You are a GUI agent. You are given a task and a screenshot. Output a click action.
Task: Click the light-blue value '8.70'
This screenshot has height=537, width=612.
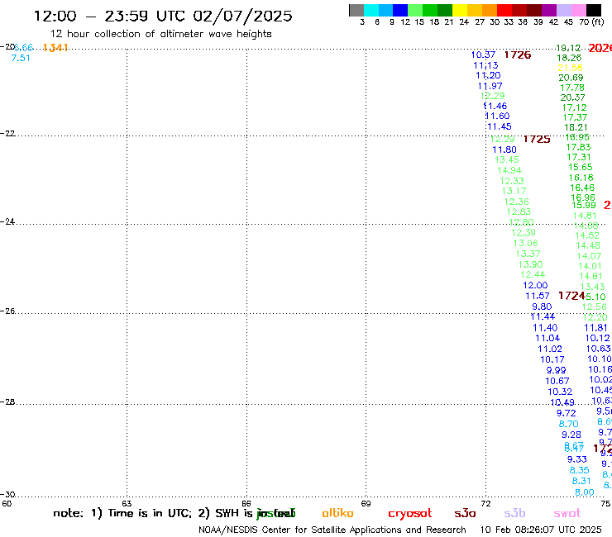click(568, 424)
